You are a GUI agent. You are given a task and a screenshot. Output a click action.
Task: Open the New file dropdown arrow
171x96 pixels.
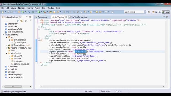[x=5, y=12]
